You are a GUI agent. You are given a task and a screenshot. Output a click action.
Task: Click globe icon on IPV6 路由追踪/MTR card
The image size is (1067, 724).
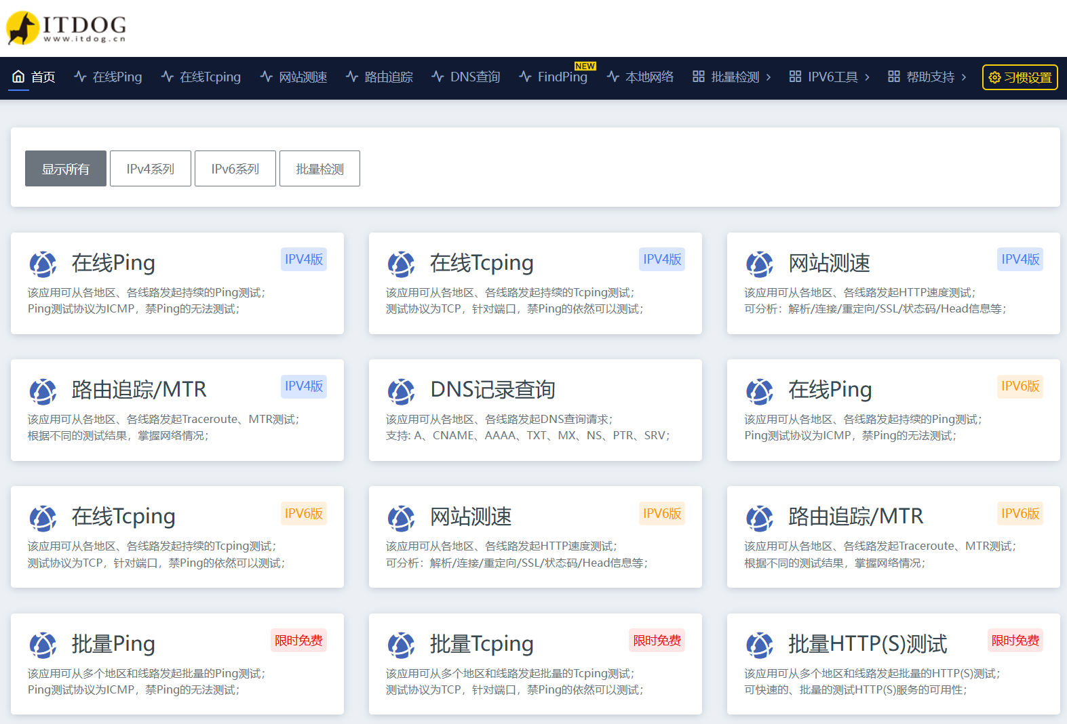759,518
